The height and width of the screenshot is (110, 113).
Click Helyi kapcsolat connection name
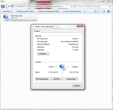coord(16,16)
